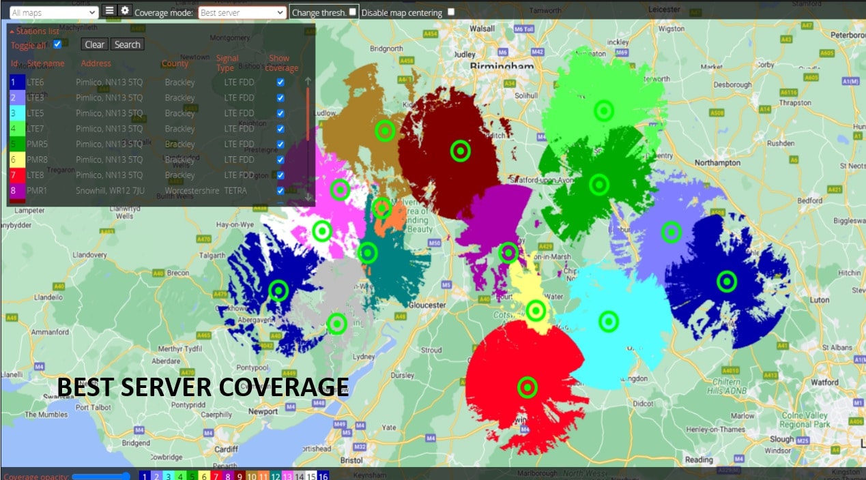
Task: Click the station marker on the cyan coverage area
Action: pos(608,321)
